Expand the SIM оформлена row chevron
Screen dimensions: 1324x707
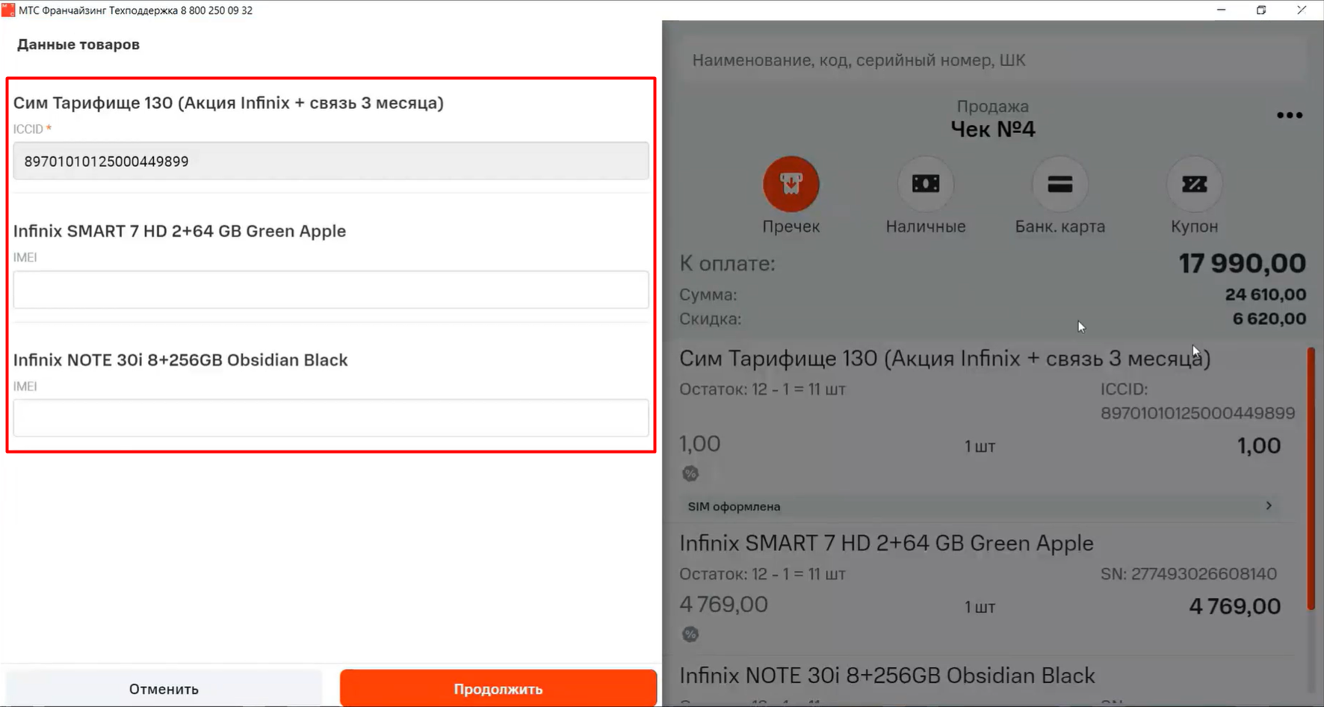1269,506
